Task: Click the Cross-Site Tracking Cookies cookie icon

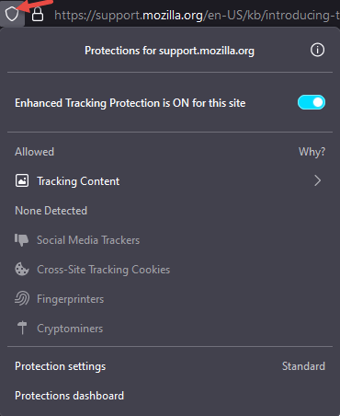Action: (22, 270)
